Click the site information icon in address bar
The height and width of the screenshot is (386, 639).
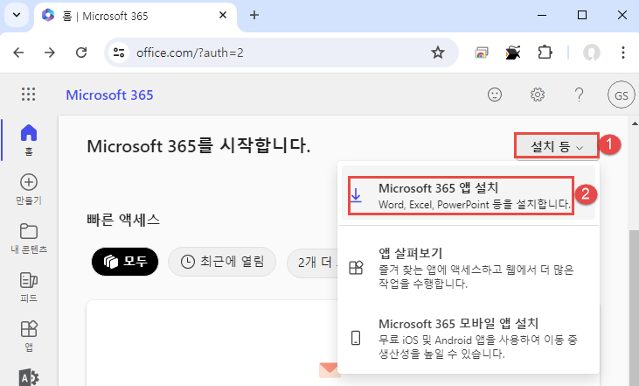click(119, 53)
